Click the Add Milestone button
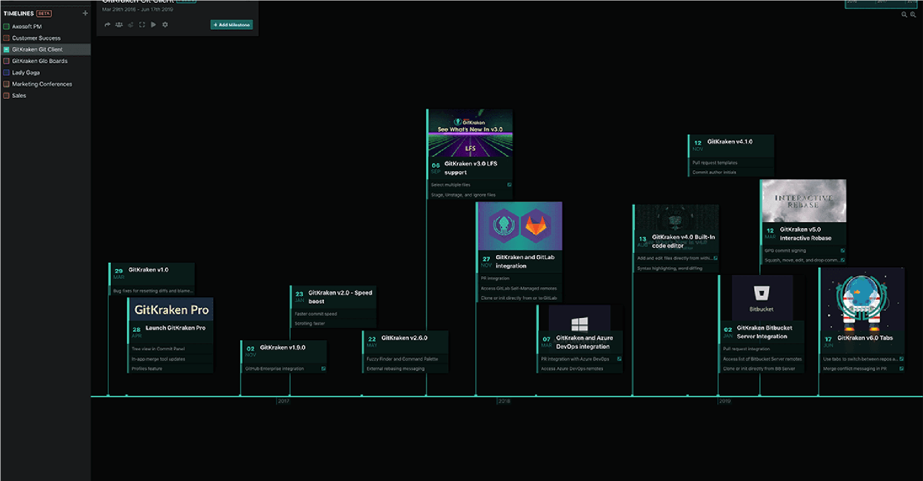The height and width of the screenshot is (481, 923). click(x=231, y=25)
